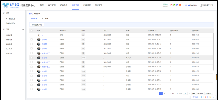Go to previous page with left arrow
The height and width of the screenshot is (101, 218).
tap(157, 93)
